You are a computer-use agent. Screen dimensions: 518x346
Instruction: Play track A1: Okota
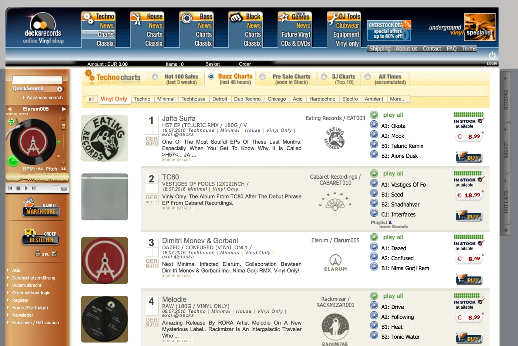coord(374,124)
